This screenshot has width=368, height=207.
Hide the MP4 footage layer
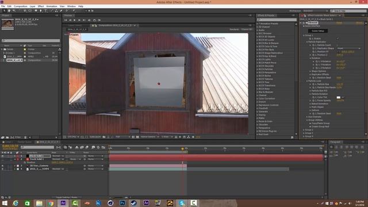pos(2,169)
